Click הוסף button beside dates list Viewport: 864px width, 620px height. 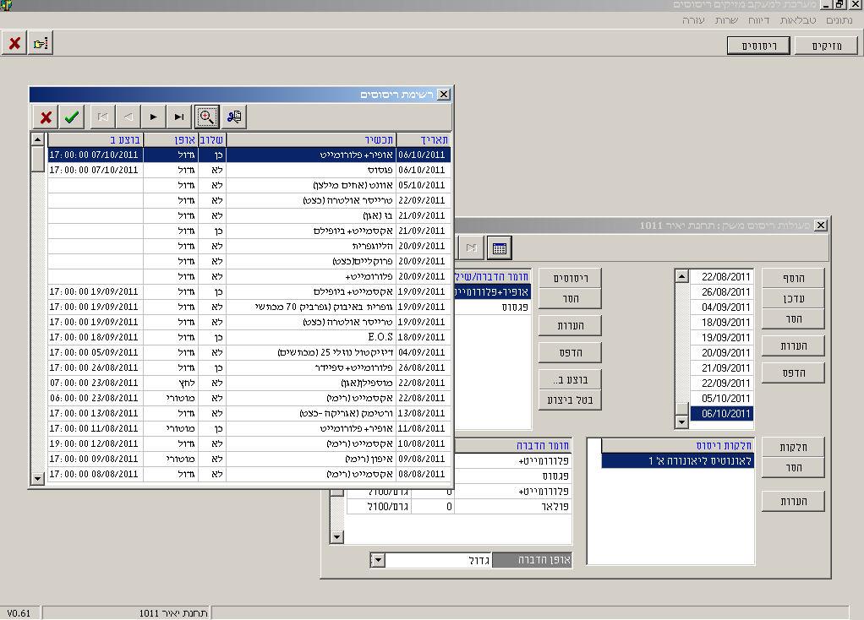click(794, 278)
